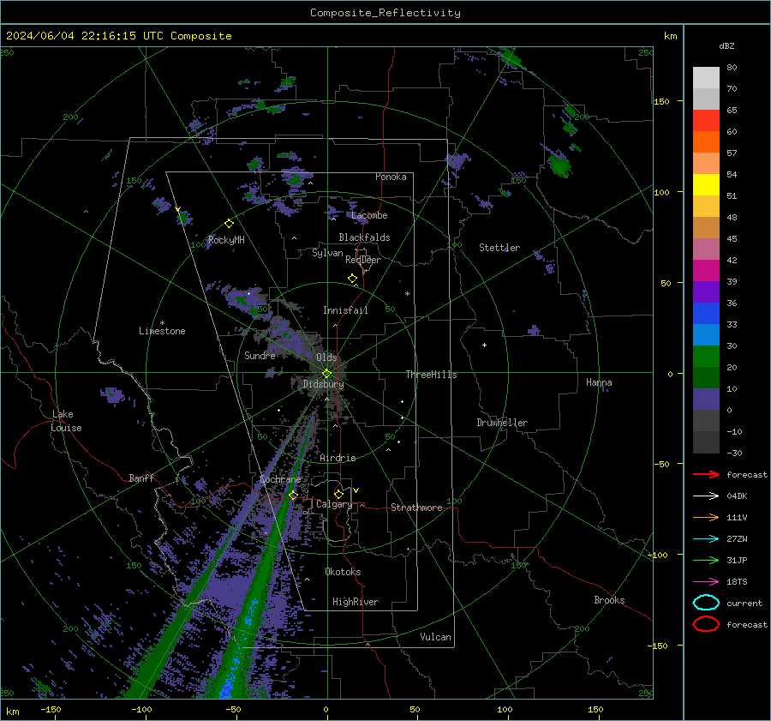Click the ThreeHills town label
771x721 pixels.
(431, 375)
